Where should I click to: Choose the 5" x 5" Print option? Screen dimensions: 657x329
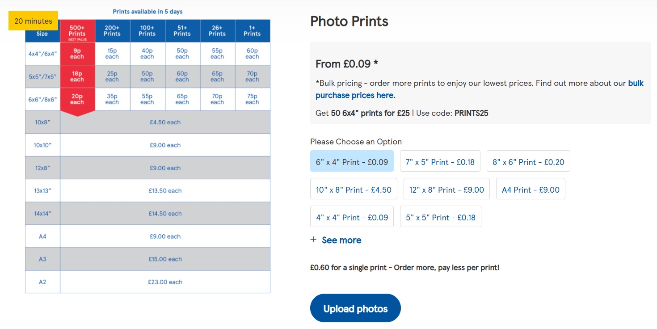pos(440,216)
